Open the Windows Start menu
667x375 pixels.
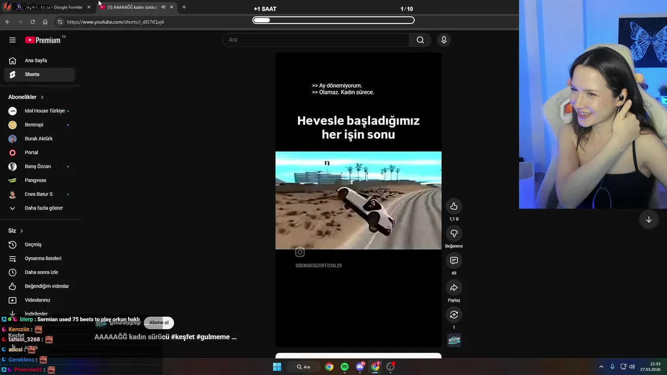tap(277, 367)
